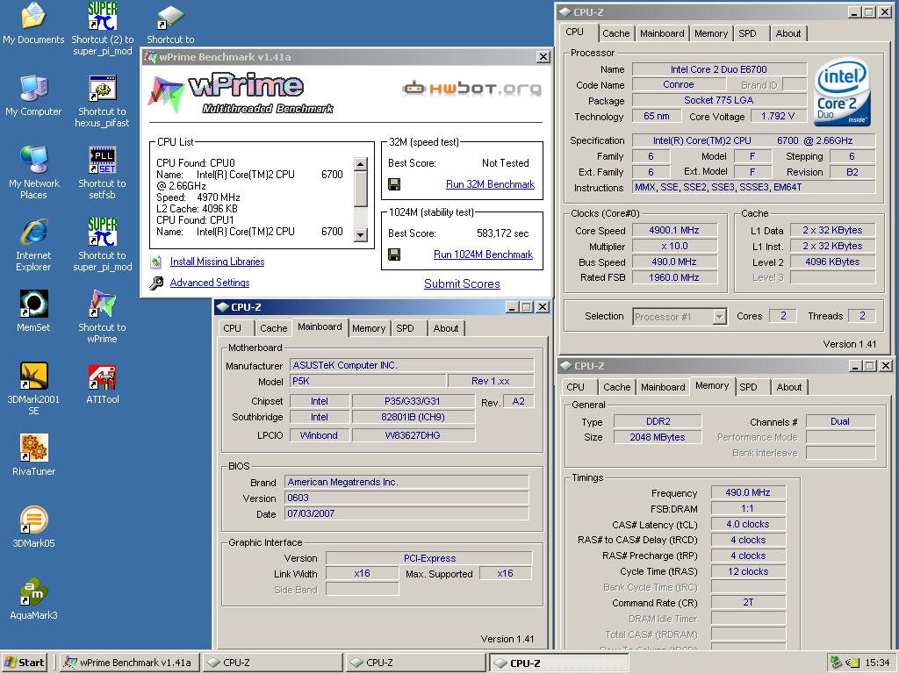Image resolution: width=899 pixels, height=674 pixels.
Task: Open Shortcut to hexus_pifast icon
Action: coord(102,101)
